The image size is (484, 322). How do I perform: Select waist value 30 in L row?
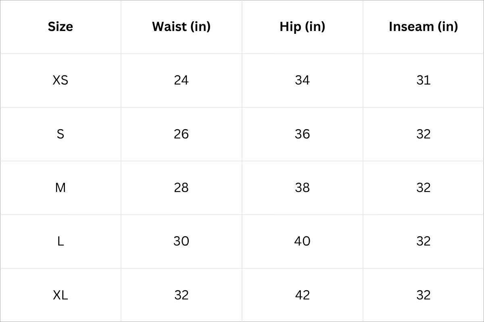click(181, 241)
